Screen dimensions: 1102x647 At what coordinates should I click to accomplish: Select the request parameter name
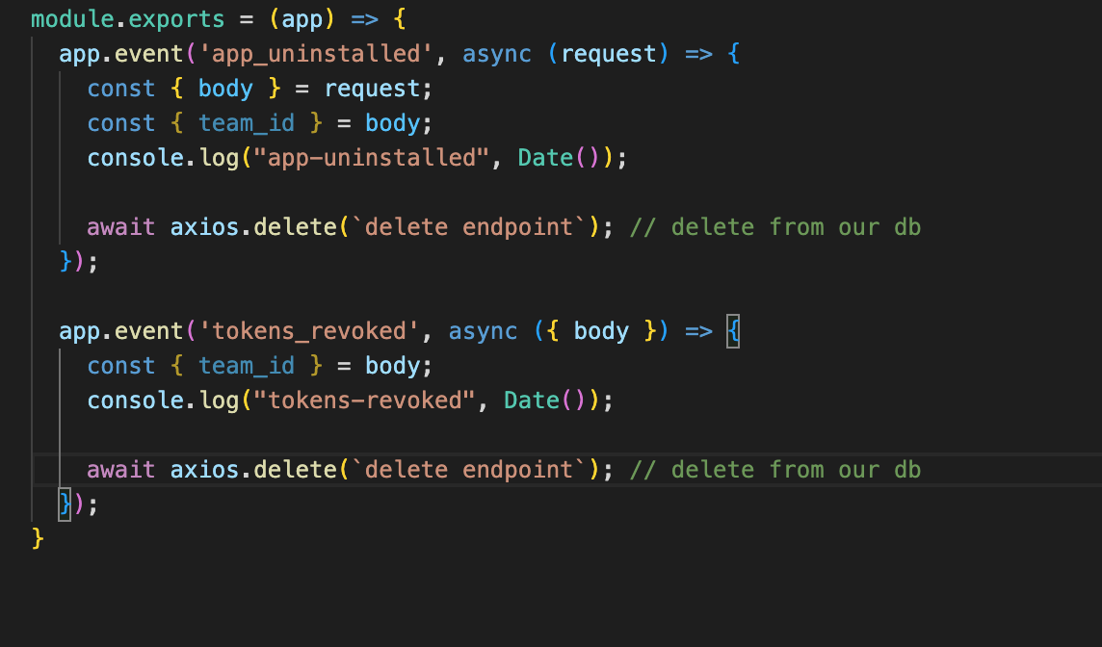coord(609,53)
